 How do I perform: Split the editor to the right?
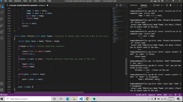point(121,5)
